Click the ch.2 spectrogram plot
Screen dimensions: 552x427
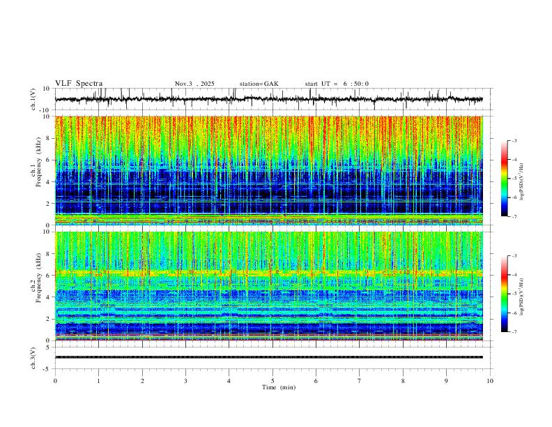[269, 286]
